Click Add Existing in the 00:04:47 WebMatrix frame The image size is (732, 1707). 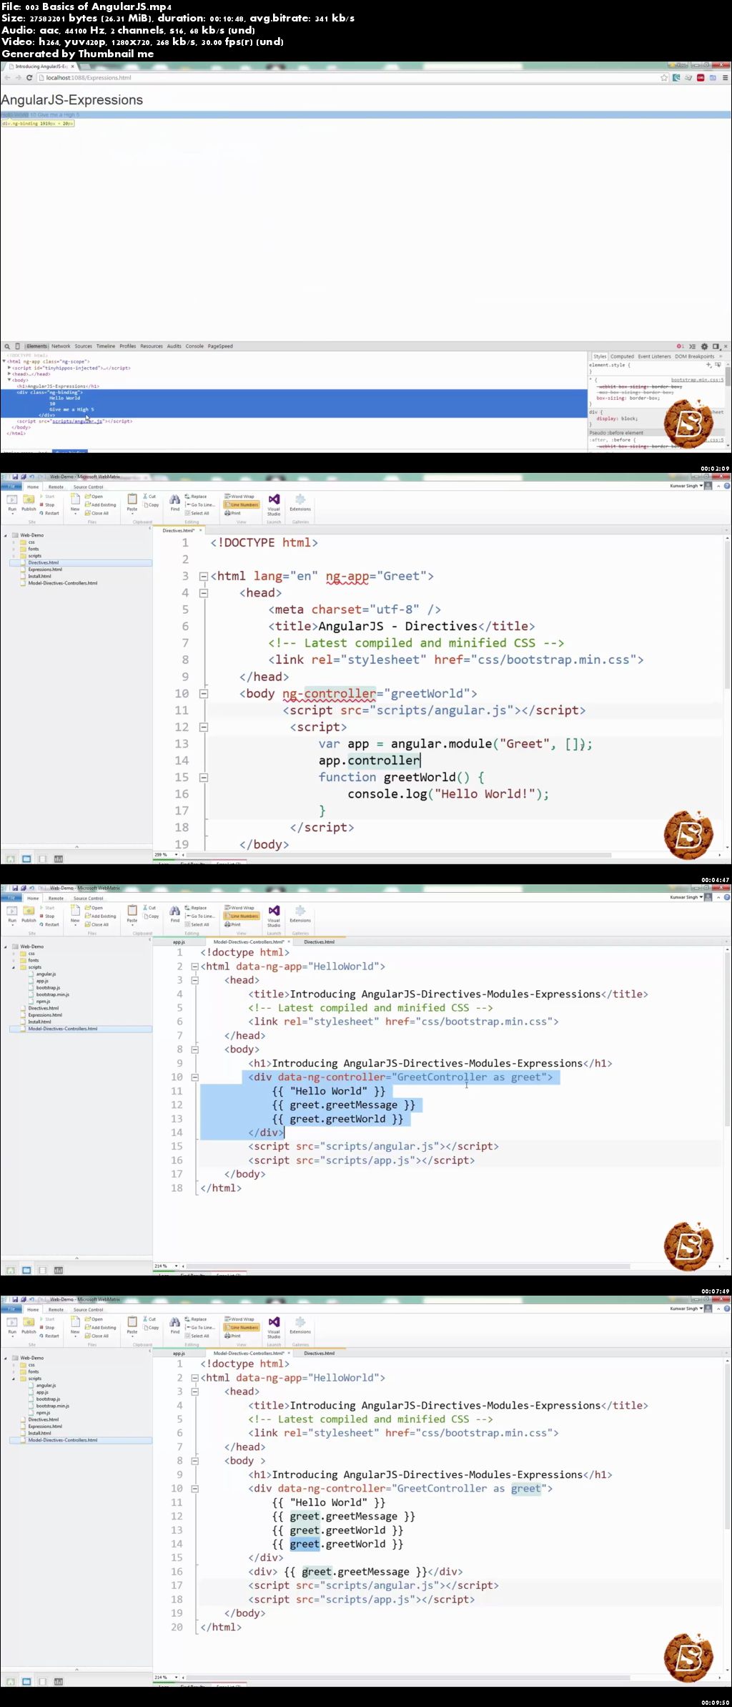click(100, 504)
